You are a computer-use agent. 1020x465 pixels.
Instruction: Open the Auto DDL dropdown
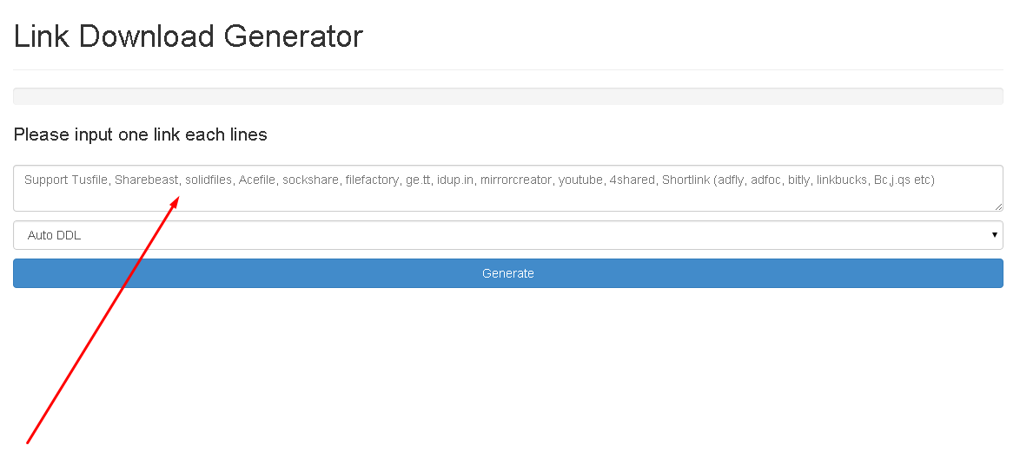point(508,235)
